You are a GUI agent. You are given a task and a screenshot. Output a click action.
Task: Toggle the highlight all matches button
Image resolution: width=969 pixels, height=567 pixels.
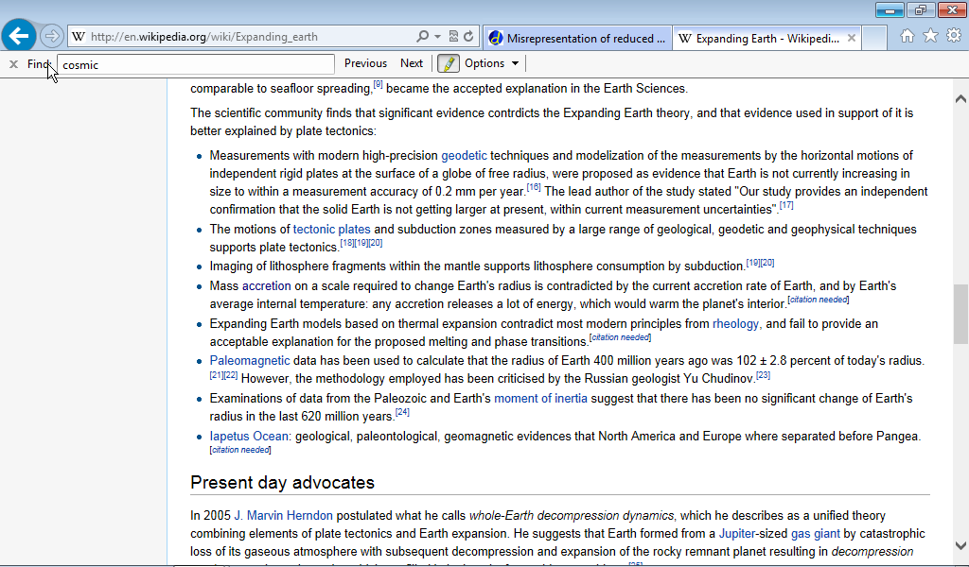(448, 63)
